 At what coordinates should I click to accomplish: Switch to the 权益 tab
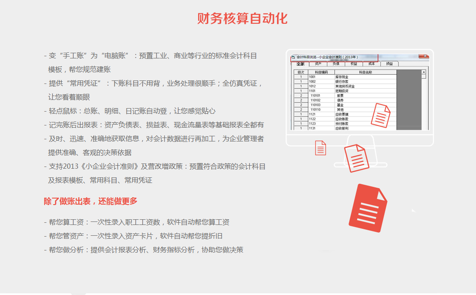(353, 64)
